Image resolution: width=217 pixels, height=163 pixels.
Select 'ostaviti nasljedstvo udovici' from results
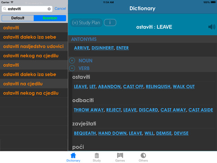click(x=34, y=46)
